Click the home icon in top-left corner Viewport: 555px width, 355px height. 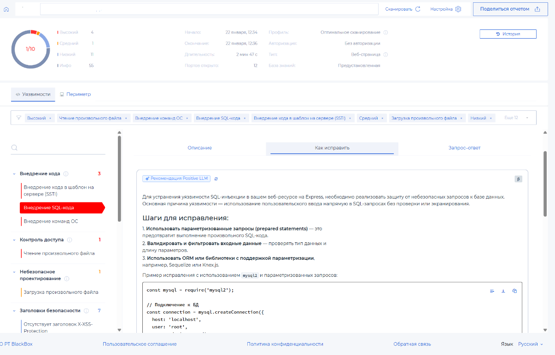coord(6,9)
